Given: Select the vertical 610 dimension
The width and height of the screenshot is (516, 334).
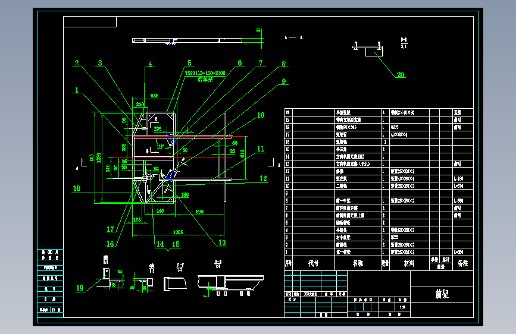Looking at the screenshot, I should 243,154.
